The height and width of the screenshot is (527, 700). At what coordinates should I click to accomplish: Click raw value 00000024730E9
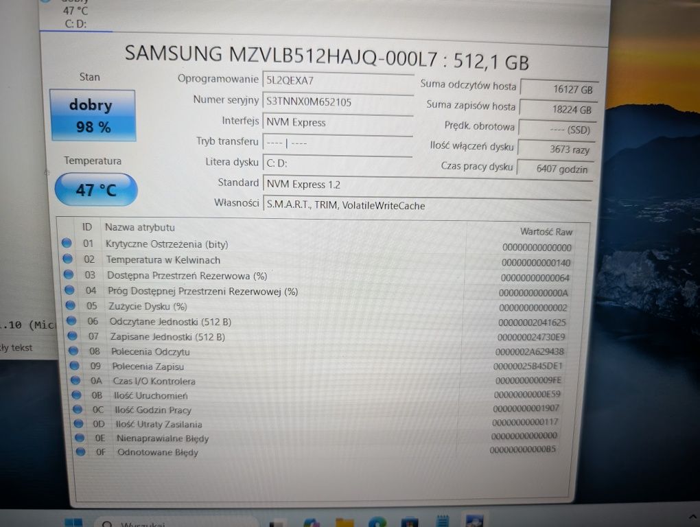531,338
